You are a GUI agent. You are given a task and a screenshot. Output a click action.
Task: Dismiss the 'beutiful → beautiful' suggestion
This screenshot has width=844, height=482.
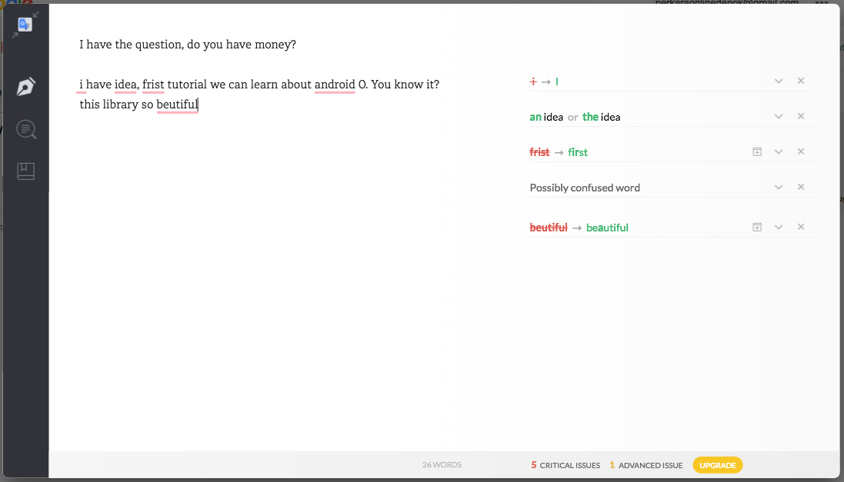(801, 227)
